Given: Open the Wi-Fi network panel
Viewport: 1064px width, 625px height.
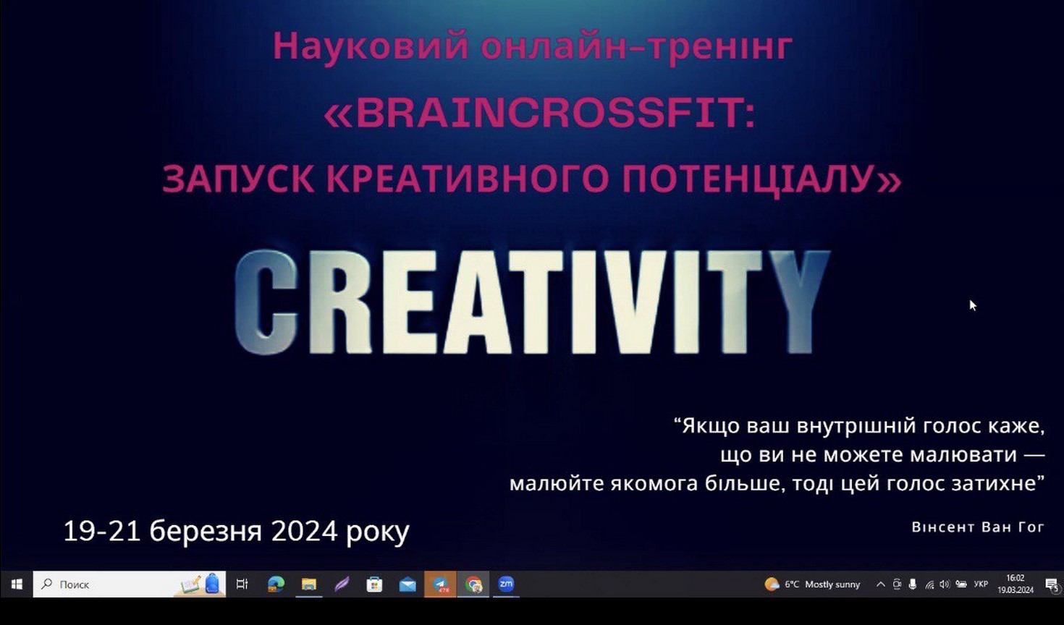Looking at the screenshot, I should [929, 584].
